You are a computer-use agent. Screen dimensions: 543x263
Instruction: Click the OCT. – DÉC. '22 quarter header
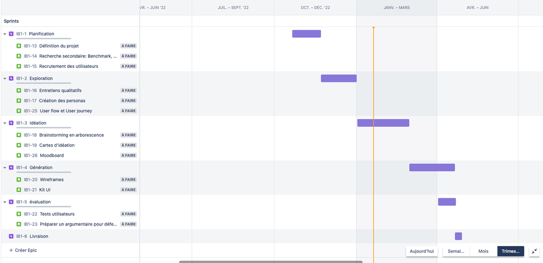click(315, 8)
